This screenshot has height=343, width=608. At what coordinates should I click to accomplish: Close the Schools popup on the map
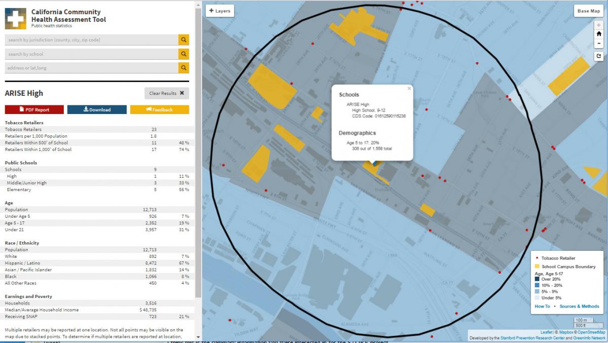point(409,88)
